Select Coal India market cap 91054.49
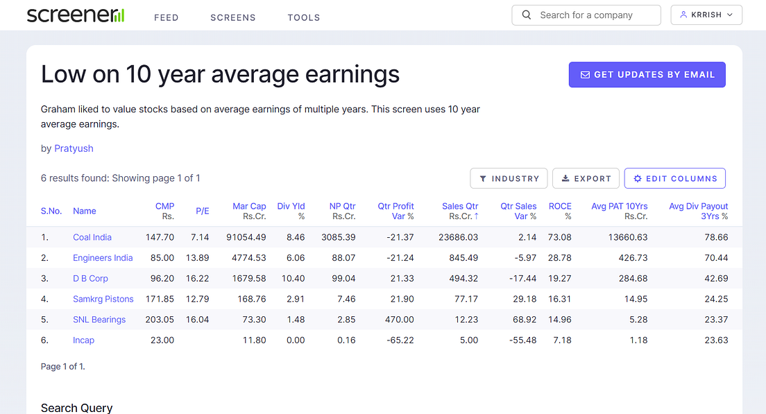 [x=246, y=237]
